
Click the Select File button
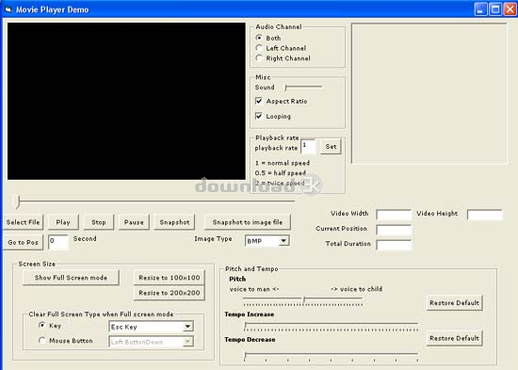point(23,222)
